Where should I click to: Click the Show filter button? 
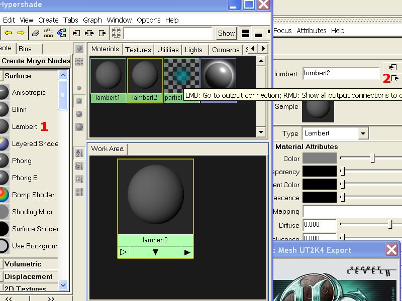226,33
